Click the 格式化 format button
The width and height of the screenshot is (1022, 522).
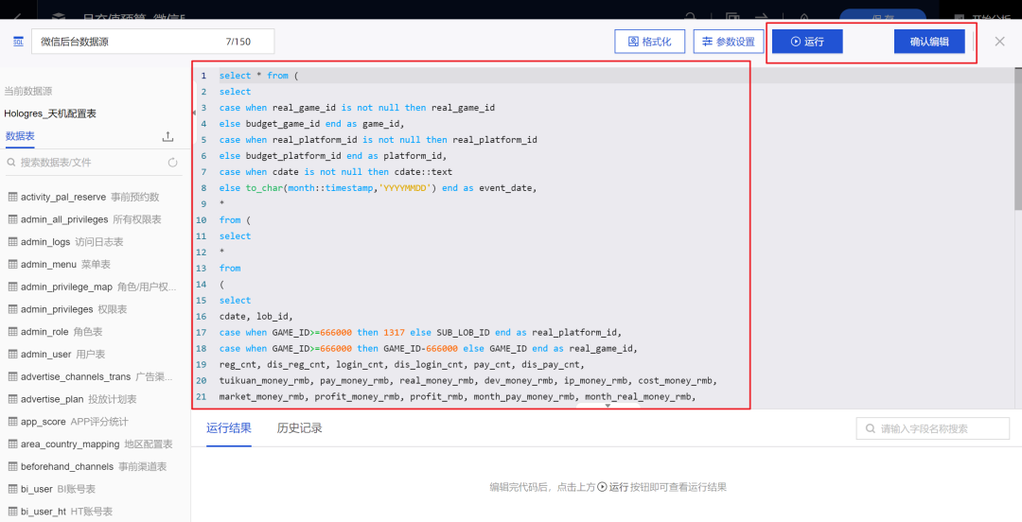point(650,42)
